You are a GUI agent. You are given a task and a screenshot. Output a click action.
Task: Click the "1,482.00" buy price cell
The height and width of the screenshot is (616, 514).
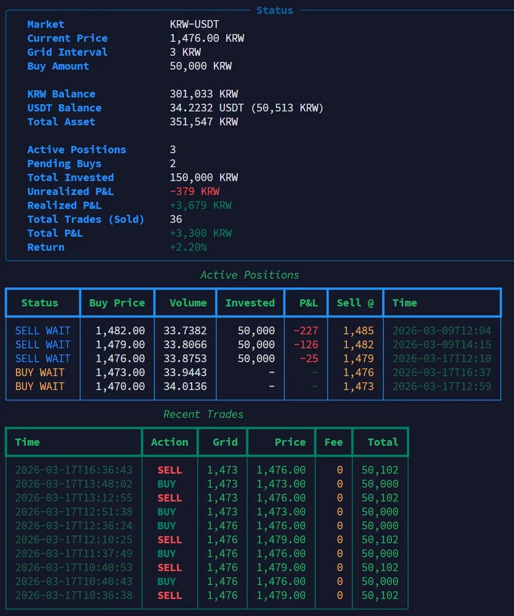pyautogui.click(x=120, y=331)
